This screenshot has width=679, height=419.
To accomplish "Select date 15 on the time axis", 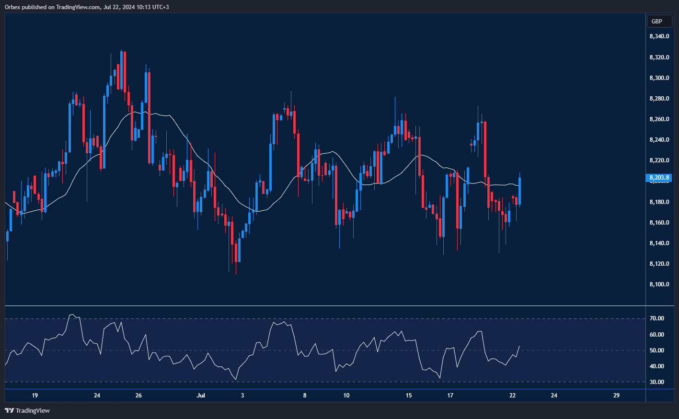I will 409,396.
